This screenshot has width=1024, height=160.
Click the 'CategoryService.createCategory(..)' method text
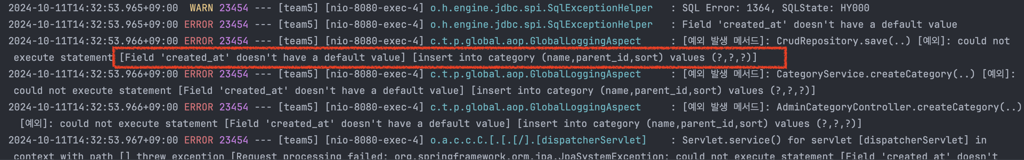tap(875, 74)
